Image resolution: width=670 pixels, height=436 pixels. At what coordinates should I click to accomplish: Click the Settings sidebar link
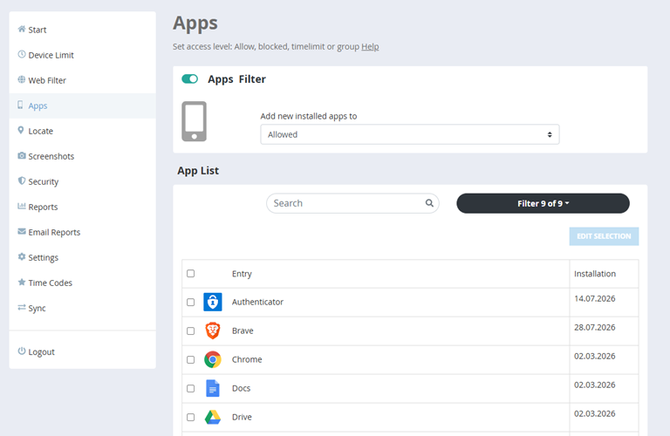82,257
